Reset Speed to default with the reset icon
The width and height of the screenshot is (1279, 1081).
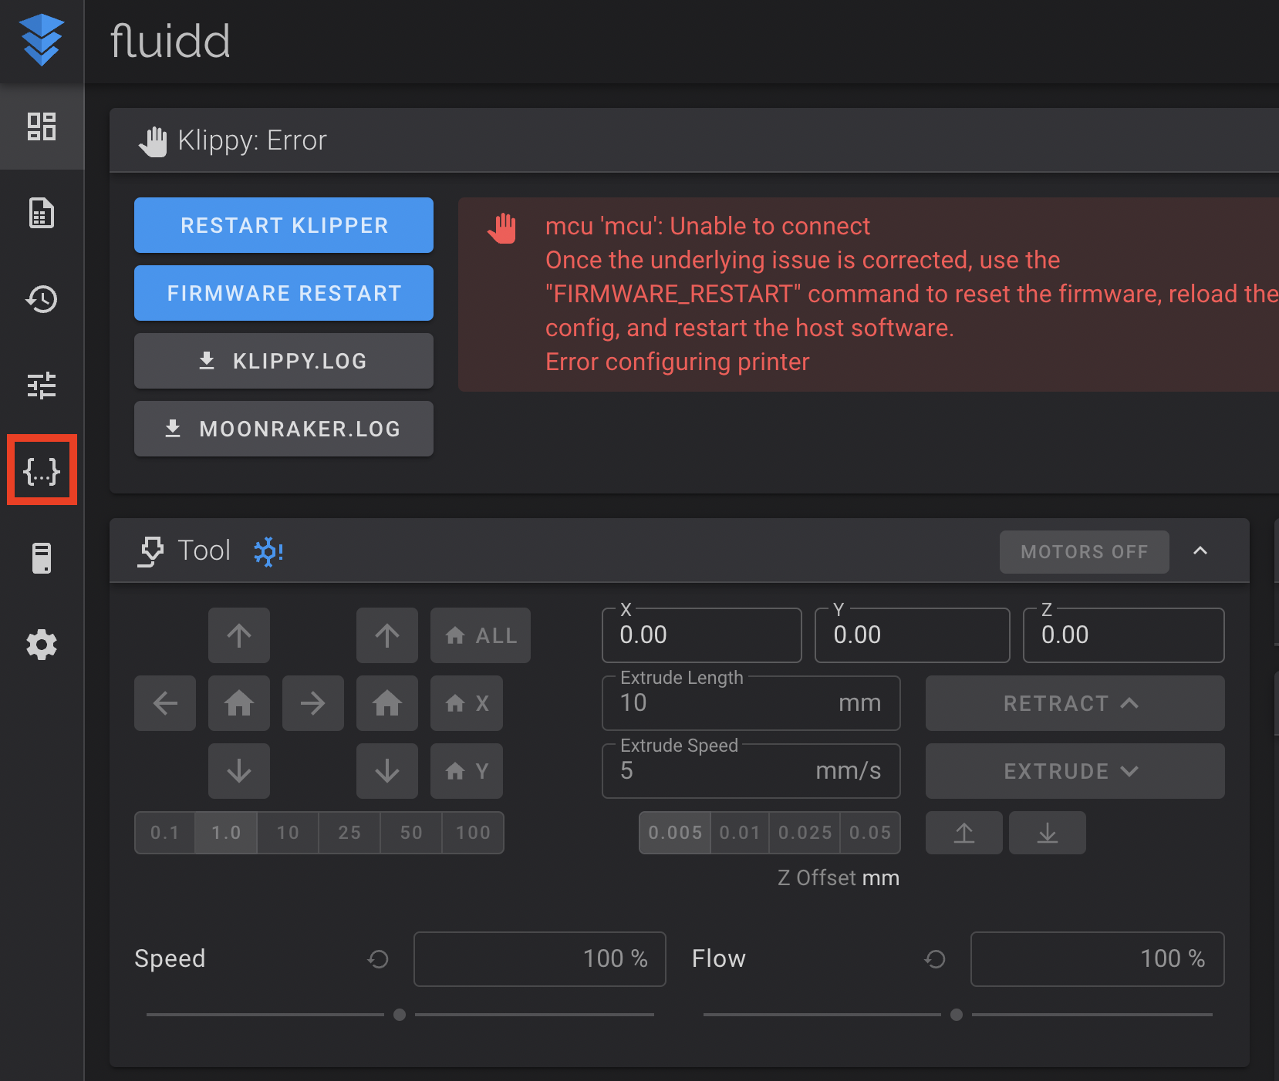[x=378, y=959]
